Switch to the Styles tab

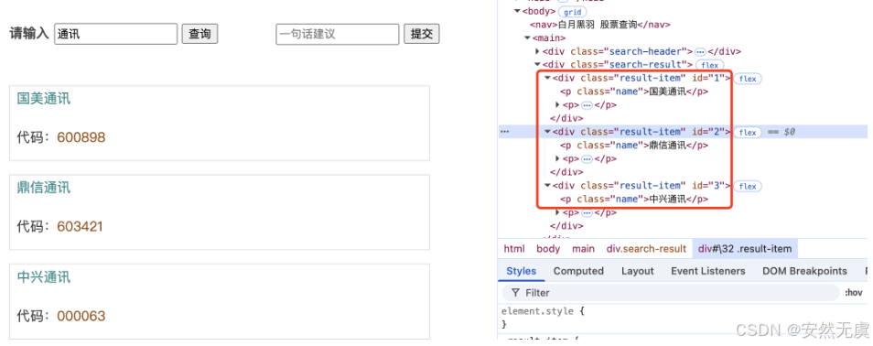point(521,271)
